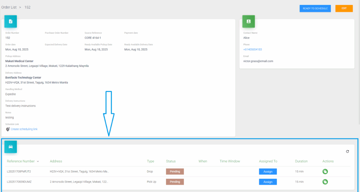Open task reference L20251708PMFJT2
This screenshot has height=192, width=360.
pos(19,172)
